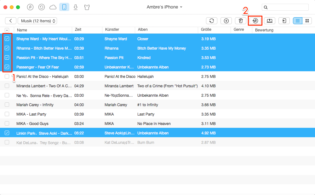315x195 pixels.
Task: Click album Kindred
Action: 144,58
